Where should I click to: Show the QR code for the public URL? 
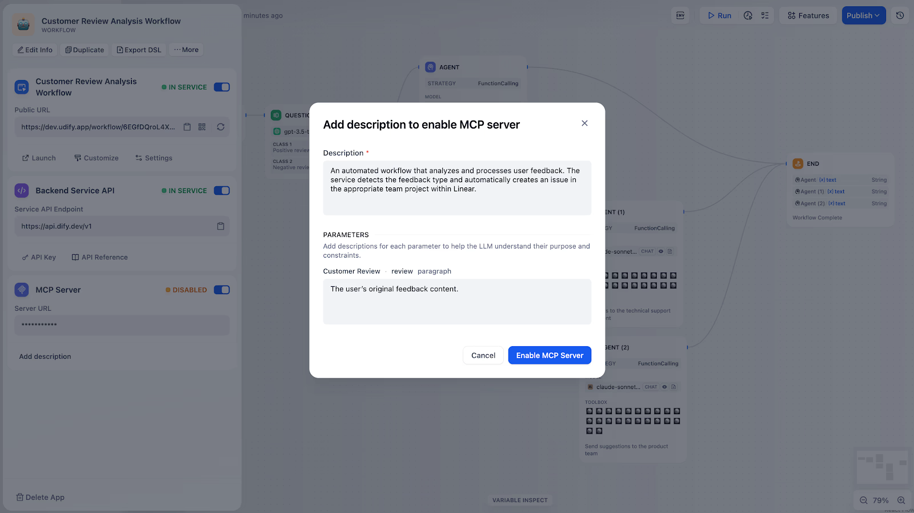(202, 127)
